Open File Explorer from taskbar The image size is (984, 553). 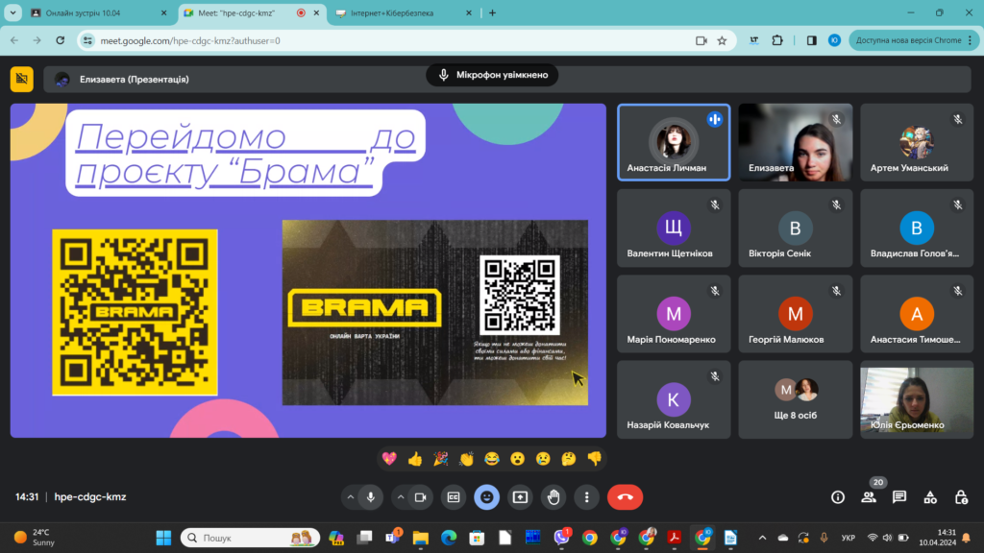tap(421, 538)
